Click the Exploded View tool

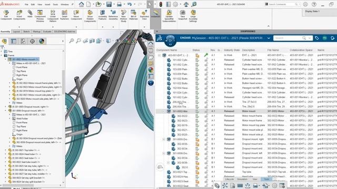(144, 15)
